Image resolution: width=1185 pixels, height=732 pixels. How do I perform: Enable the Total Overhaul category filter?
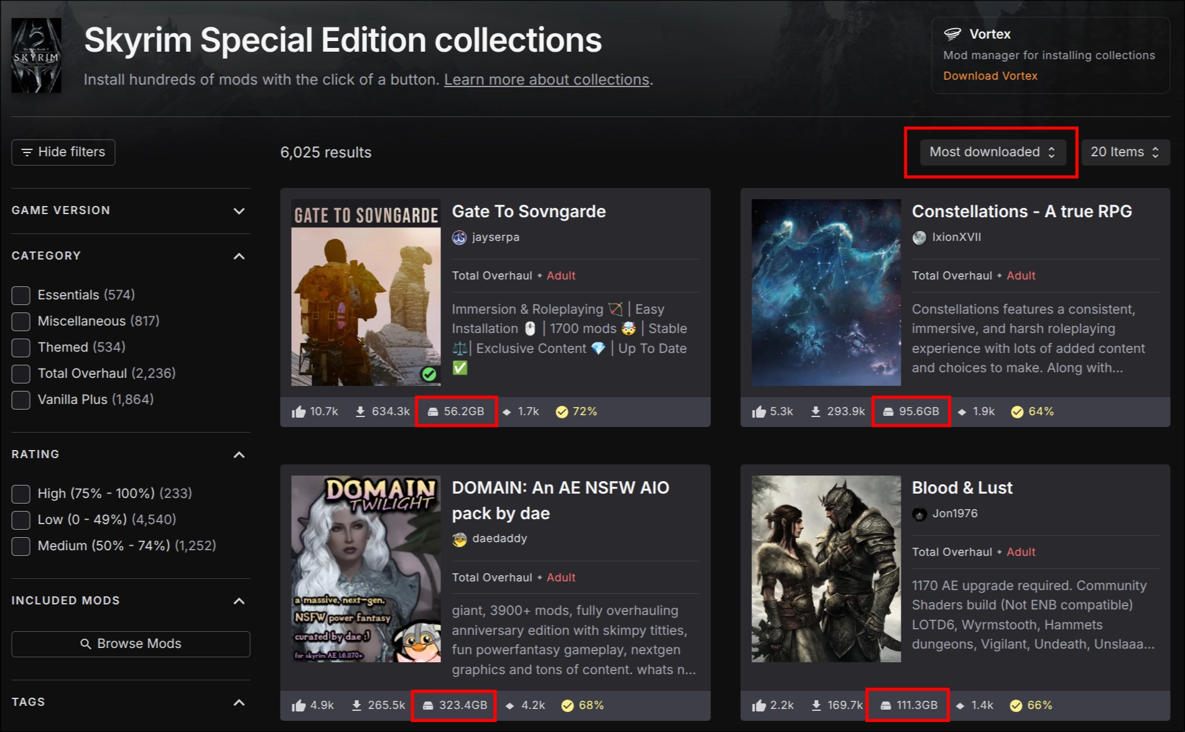(x=21, y=373)
